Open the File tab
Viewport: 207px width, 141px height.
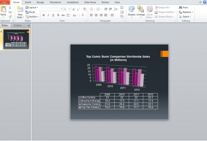point(4,2)
